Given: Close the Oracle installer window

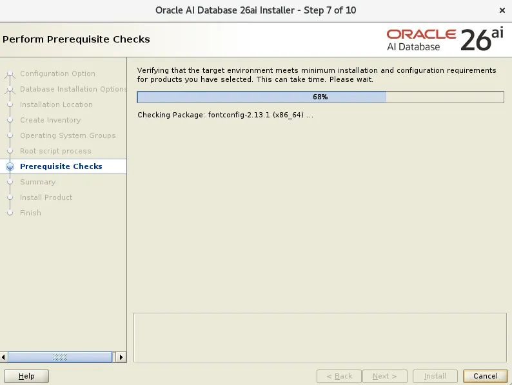Looking at the screenshot, I should 502,10.
